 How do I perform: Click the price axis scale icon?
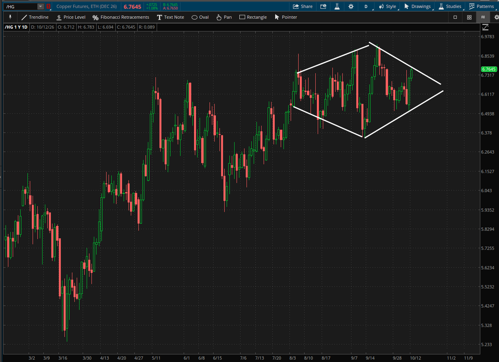pyautogui.click(x=485, y=27)
